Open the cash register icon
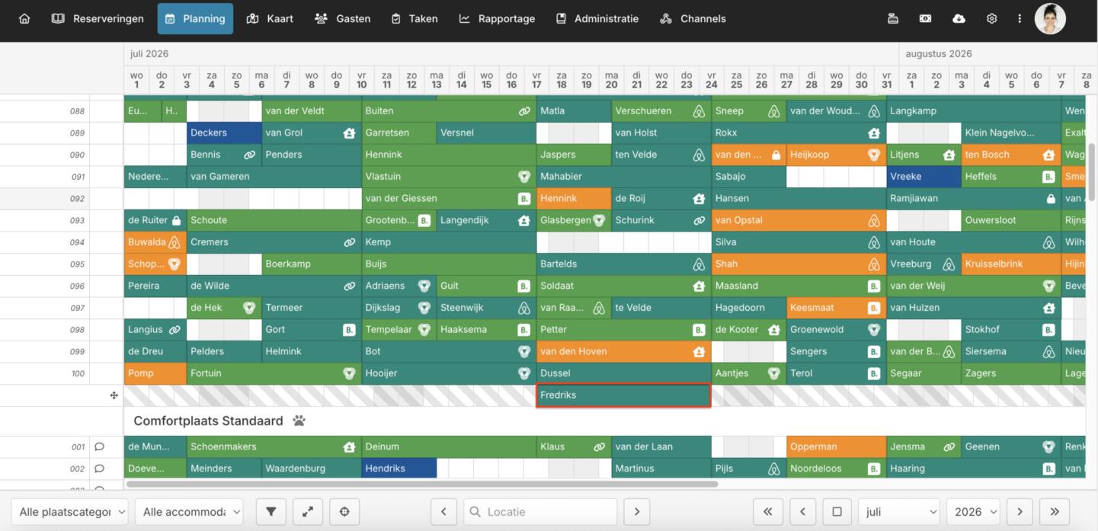This screenshot has width=1098, height=531. [x=893, y=18]
